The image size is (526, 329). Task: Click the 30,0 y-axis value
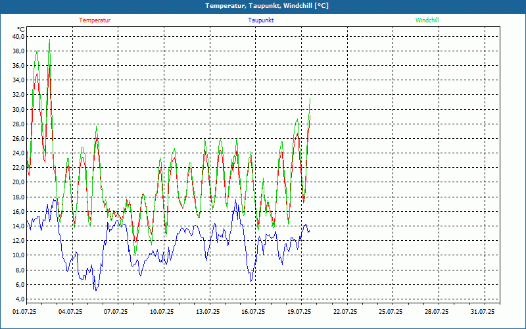19,109
